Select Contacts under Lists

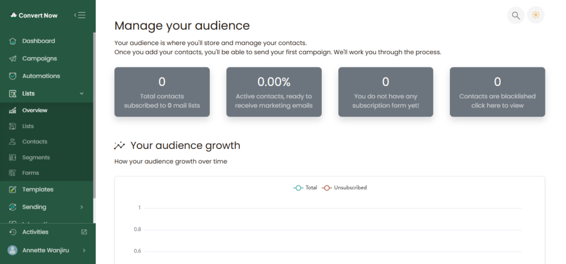tap(35, 142)
